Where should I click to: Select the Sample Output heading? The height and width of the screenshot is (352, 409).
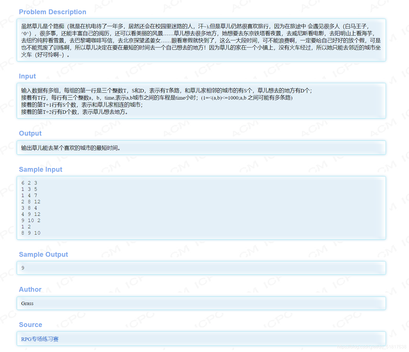(43, 254)
